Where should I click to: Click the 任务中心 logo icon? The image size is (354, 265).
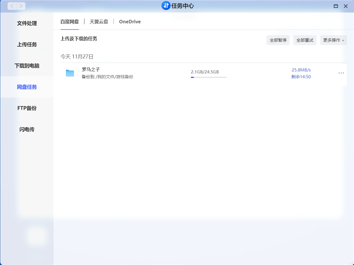pos(165,6)
